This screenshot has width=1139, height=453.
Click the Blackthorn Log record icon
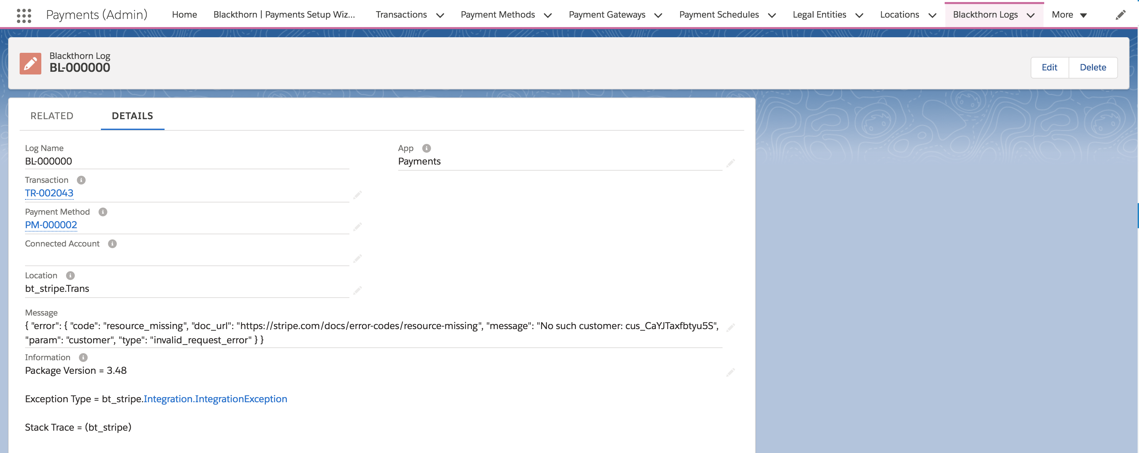(30, 64)
